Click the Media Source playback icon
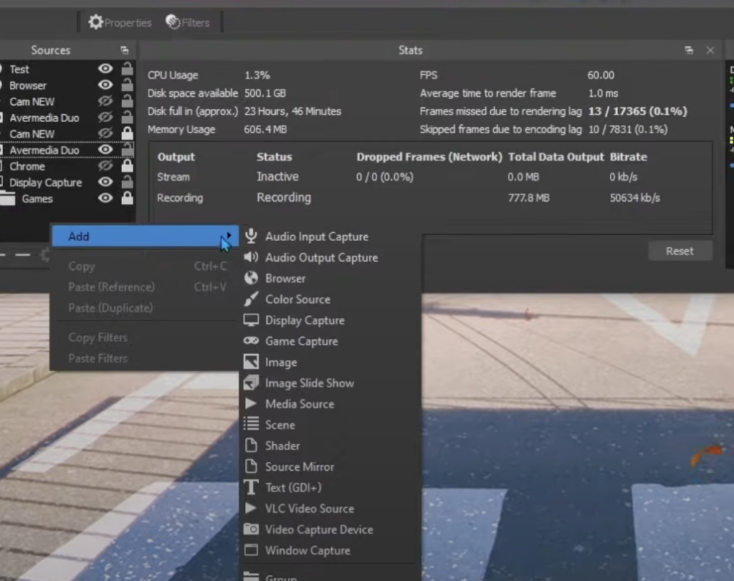The height and width of the screenshot is (581, 734). (250, 404)
